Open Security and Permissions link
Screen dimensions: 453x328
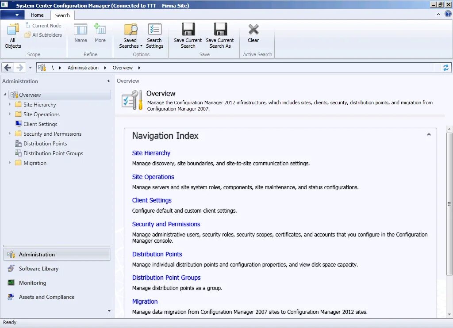click(x=166, y=225)
